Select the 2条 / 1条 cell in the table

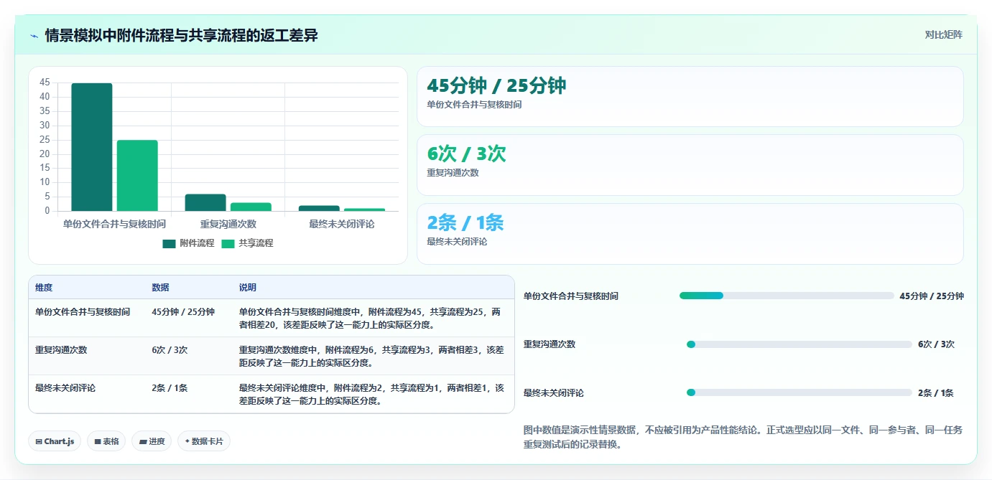click(x=170, y=388)
